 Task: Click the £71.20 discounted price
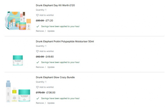(x=49, y=21)
